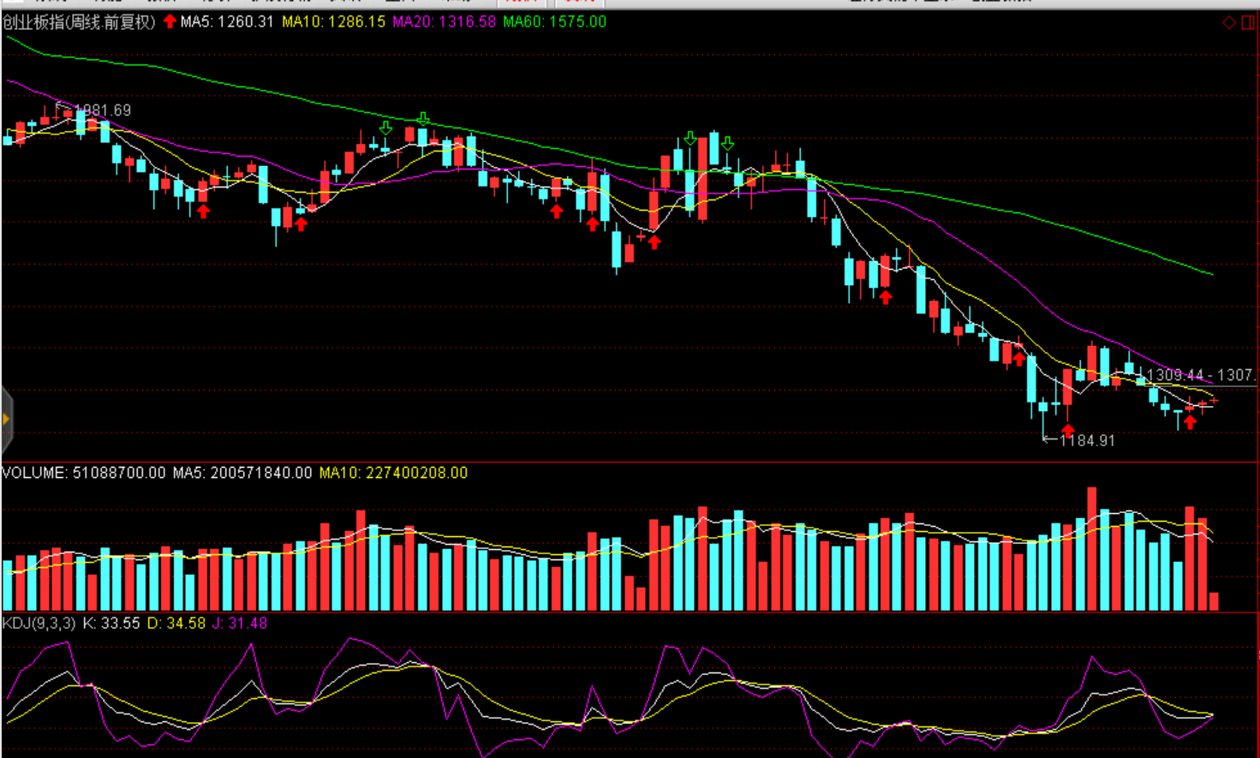The image size is (1260, 758).
Task: Click the 1184.91 low price marker
Action: [1087, 440]
